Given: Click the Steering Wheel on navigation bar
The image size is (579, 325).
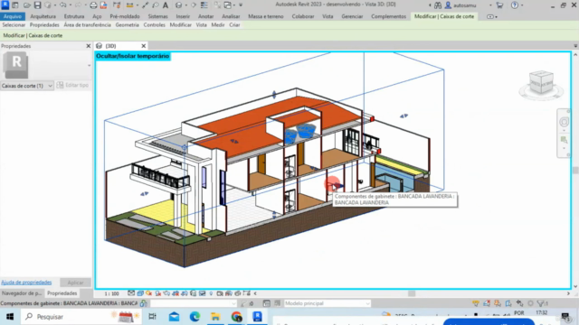Looking at the screenshot, I should point(564,122).
